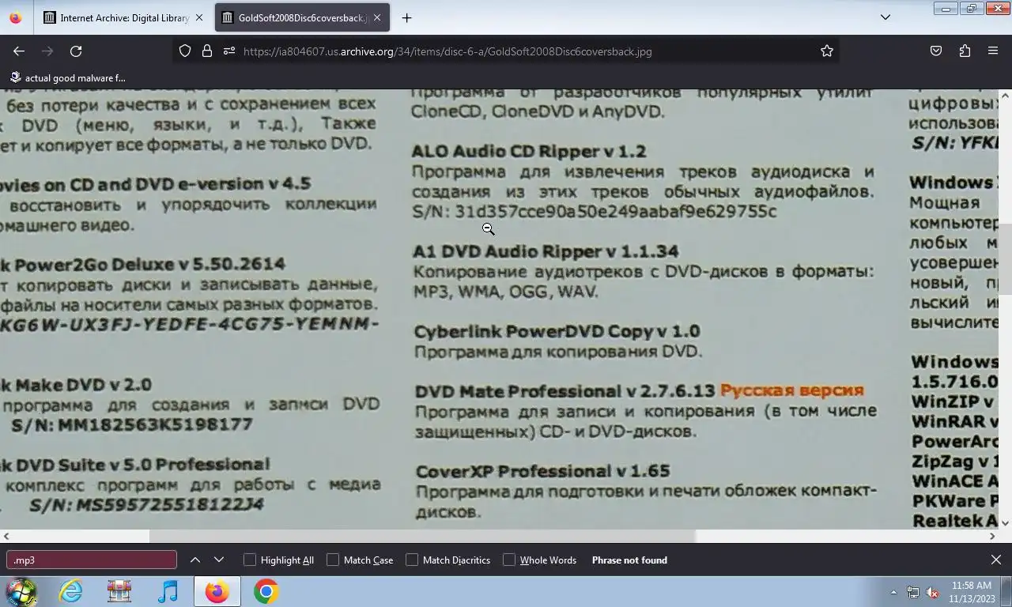Viewport: 1012px width, 607px height.
Task: Close the find bar
Action: [996, 560]
